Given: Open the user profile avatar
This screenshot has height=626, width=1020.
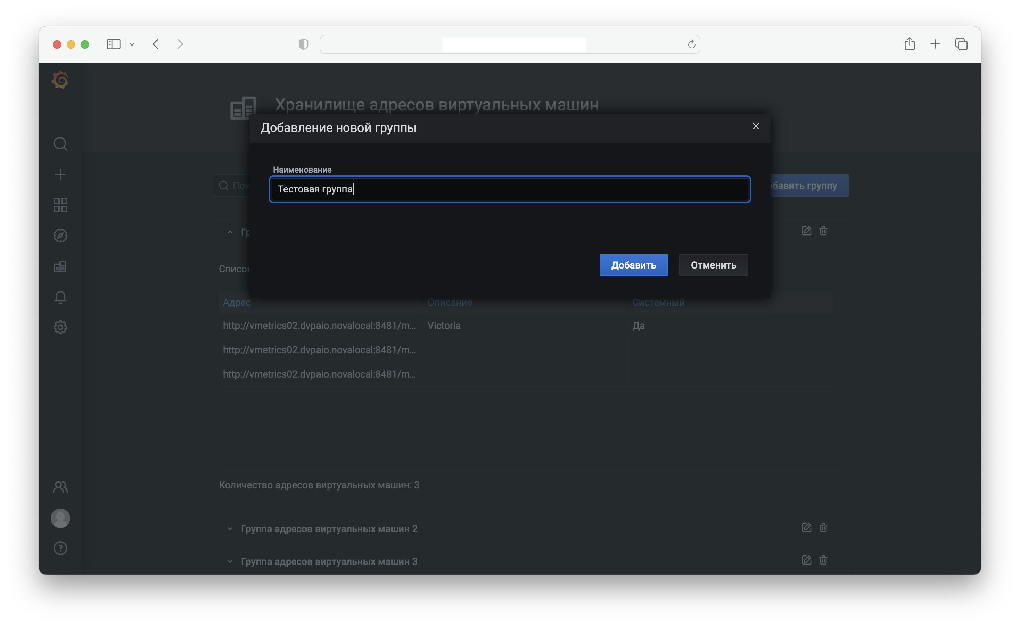Looking at the screenshot, I should tap(60, 518).
